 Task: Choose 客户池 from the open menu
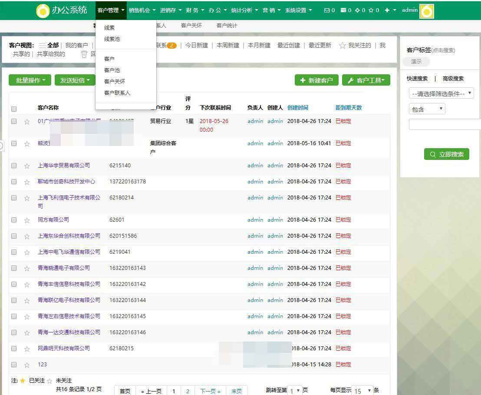[112, 70]
